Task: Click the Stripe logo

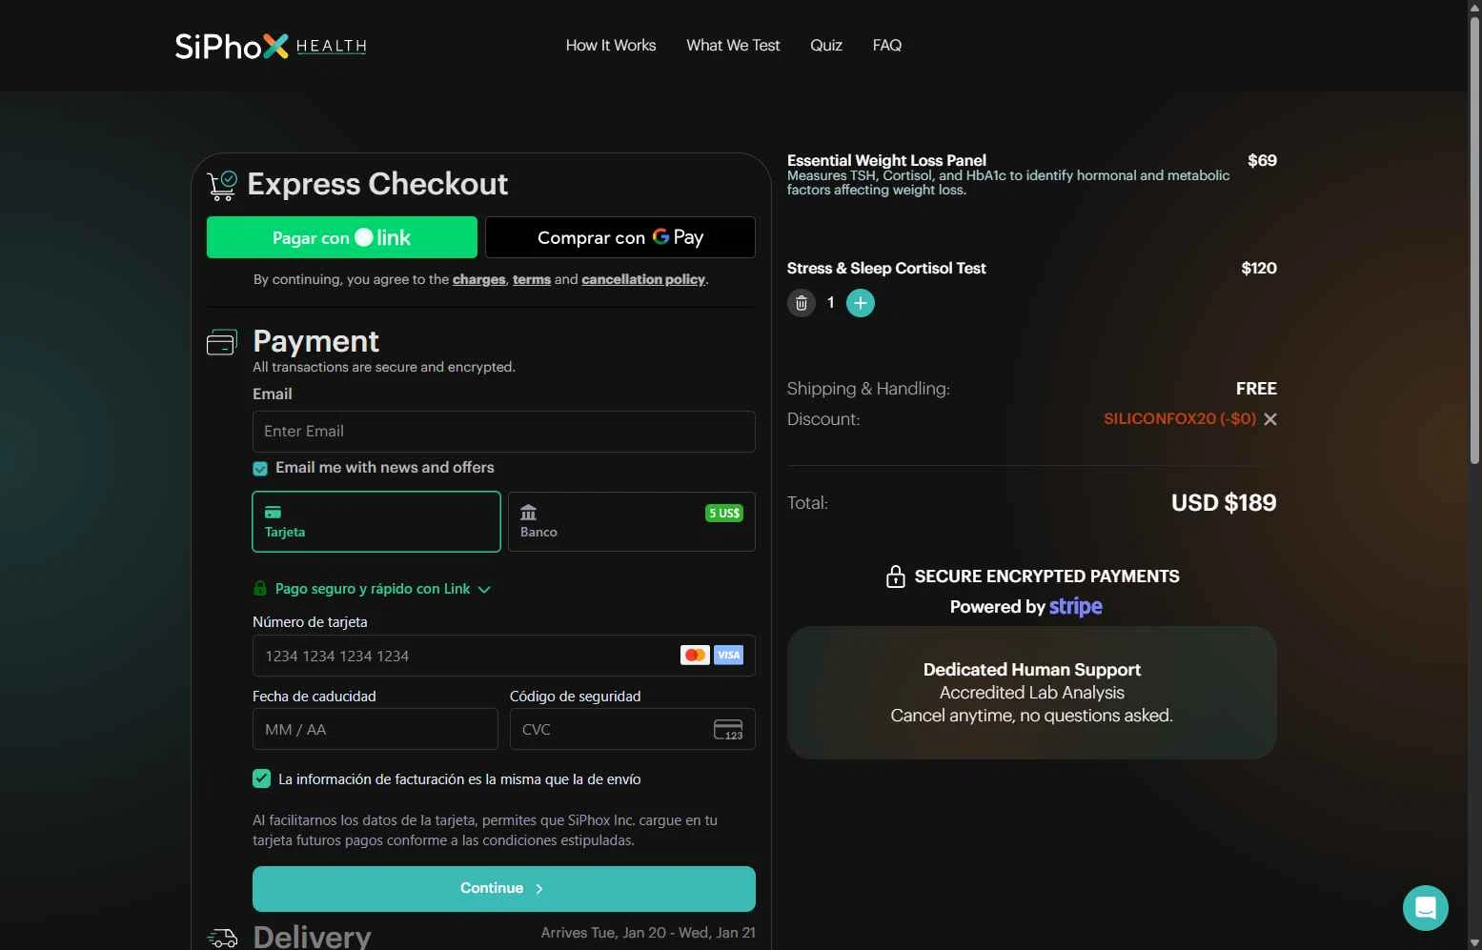Action: pos(1076,607)
